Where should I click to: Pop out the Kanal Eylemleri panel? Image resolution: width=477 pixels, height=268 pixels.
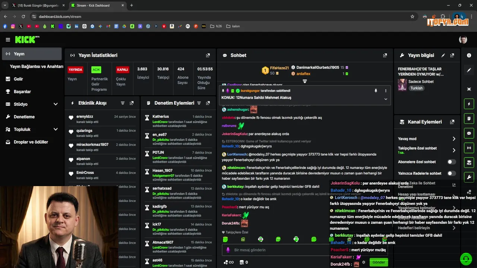tap(452, 122)
